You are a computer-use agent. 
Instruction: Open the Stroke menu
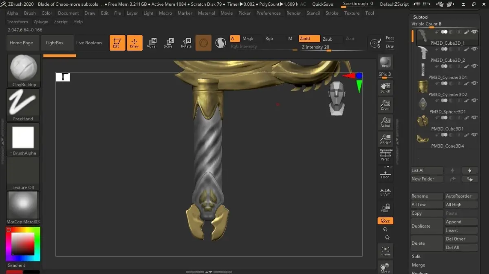pos(332,13)
